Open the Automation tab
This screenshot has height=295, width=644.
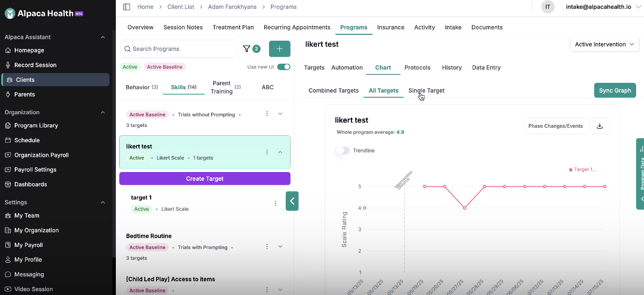(347, 68)
